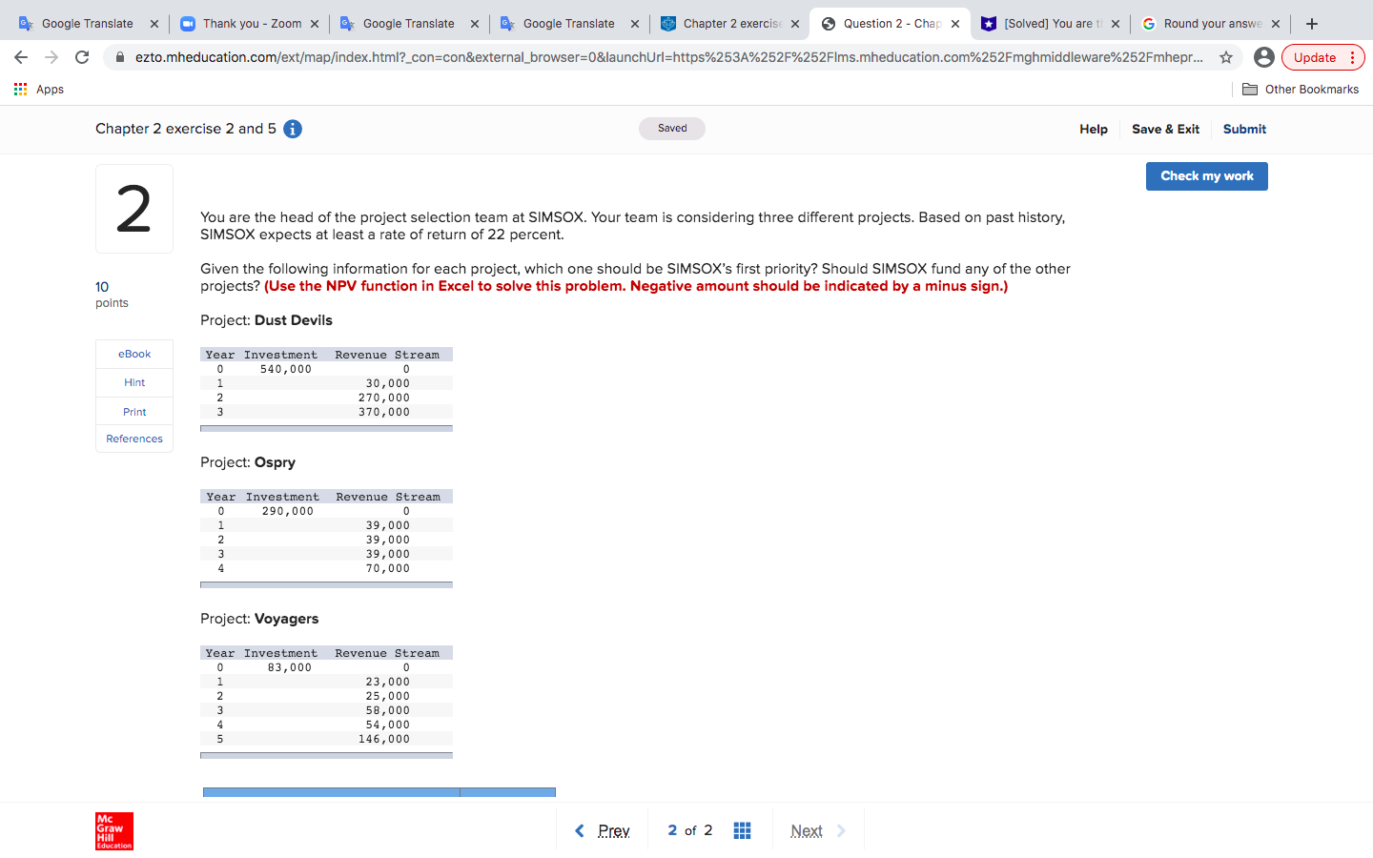The width and height of the screenshot is (1373, 858).
Task: Click the Chrome Update button
Action: click(x=1323, y=57)
